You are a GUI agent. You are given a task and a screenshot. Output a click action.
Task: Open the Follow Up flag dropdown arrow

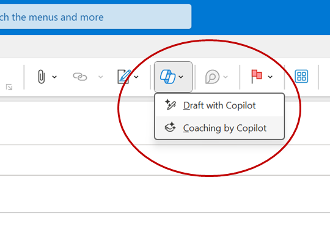270,77
